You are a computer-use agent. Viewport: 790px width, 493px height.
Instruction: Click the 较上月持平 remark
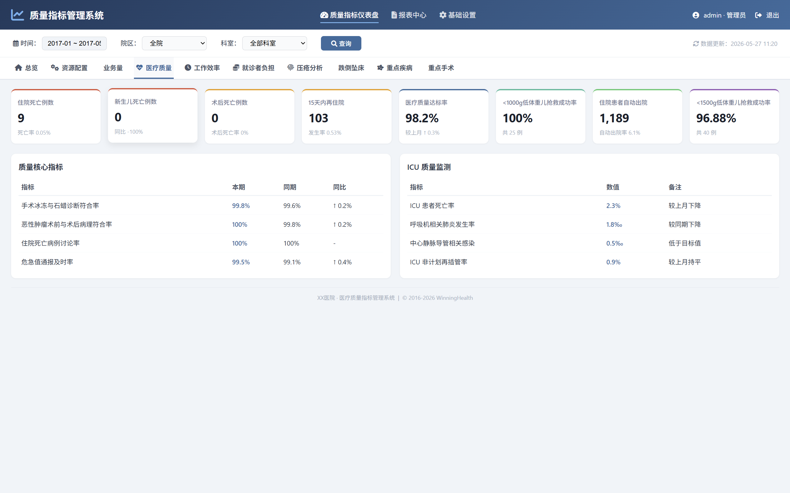click(x=684, y=262)
